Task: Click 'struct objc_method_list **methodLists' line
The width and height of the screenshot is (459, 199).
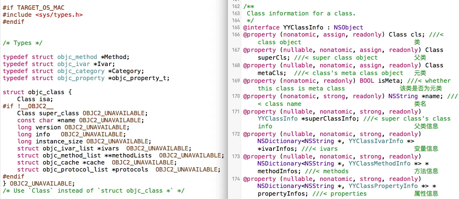Action: (x=84, y=155)
